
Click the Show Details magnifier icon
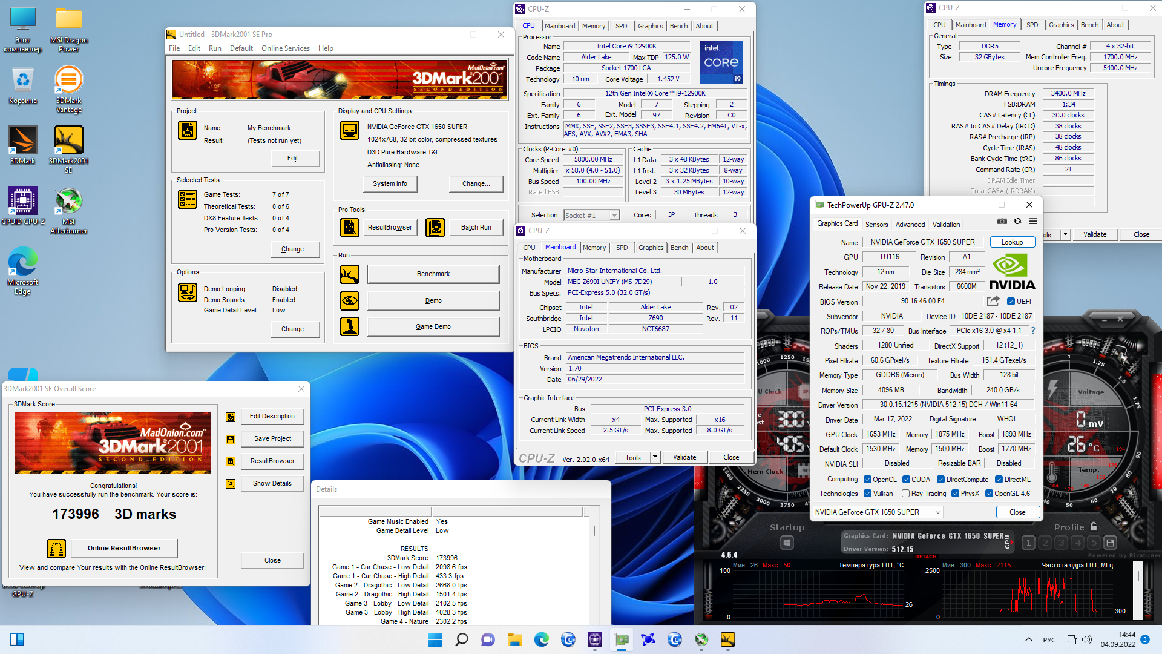[231, 484]
